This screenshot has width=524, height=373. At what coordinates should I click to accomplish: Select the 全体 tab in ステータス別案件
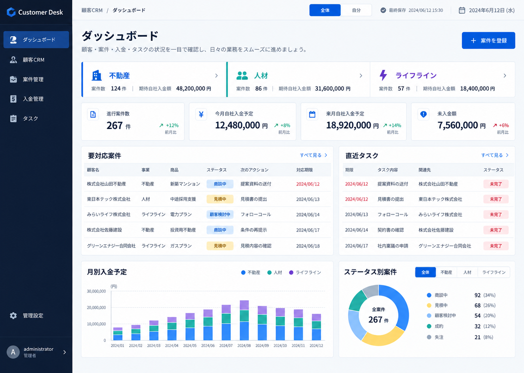point(425,272)
